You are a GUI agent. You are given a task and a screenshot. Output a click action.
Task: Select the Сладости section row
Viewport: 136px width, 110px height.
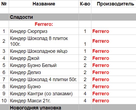click(x=68, y=17)
